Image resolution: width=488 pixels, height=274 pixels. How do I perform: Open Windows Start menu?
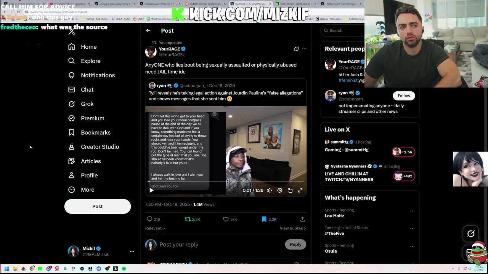click(x=6, y=269)
